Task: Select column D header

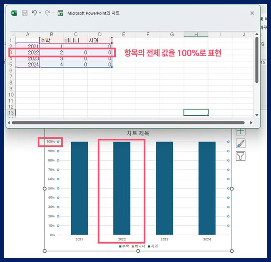Action: click(x=100, y=34)
